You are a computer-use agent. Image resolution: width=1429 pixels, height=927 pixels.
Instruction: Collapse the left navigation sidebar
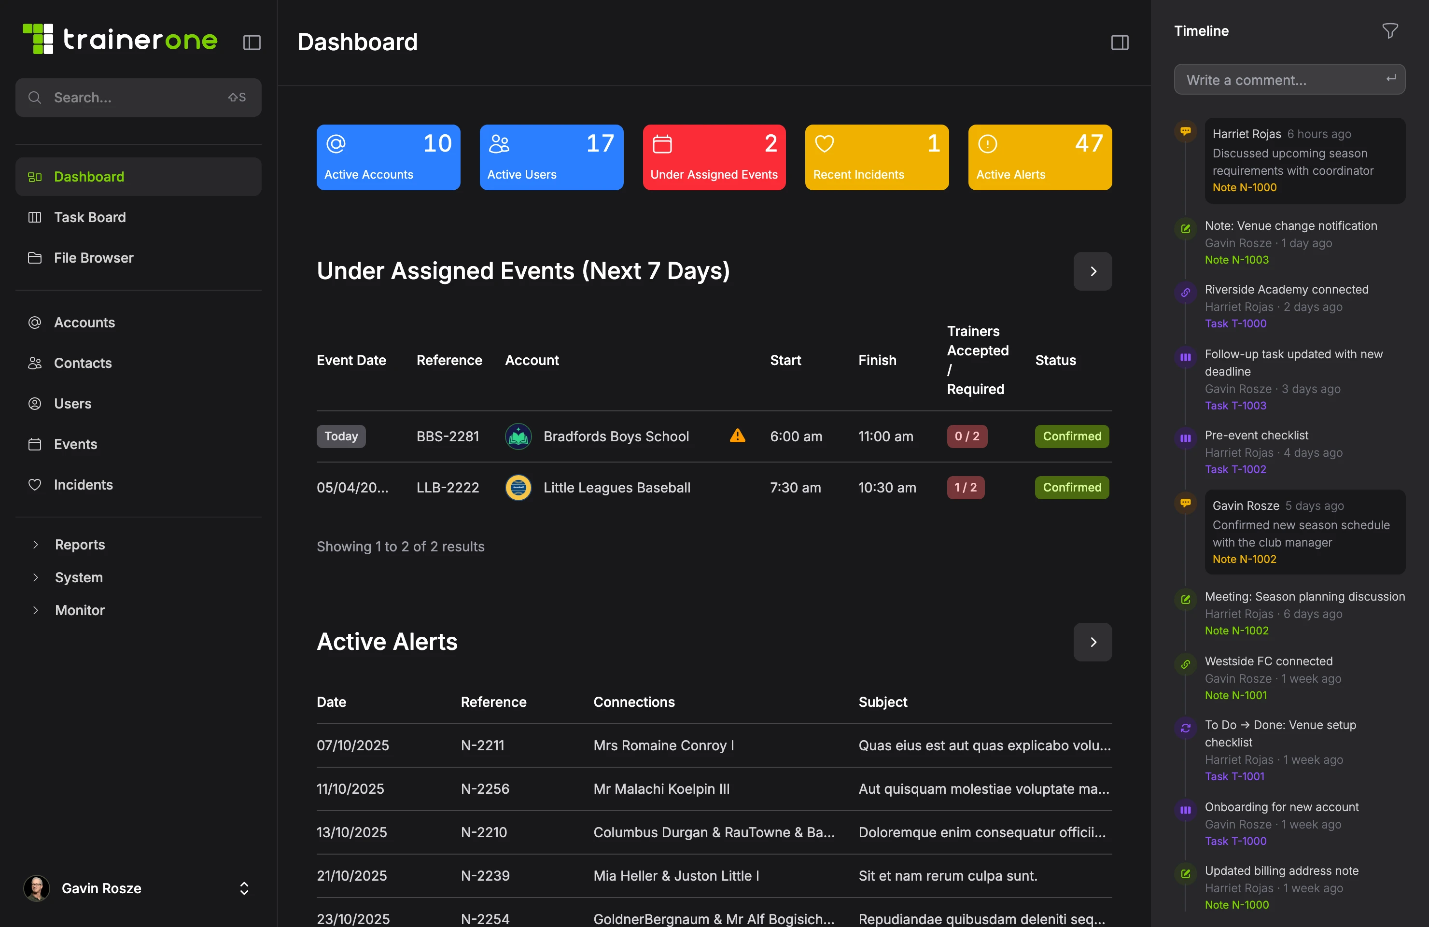click(x=252, y=42)
